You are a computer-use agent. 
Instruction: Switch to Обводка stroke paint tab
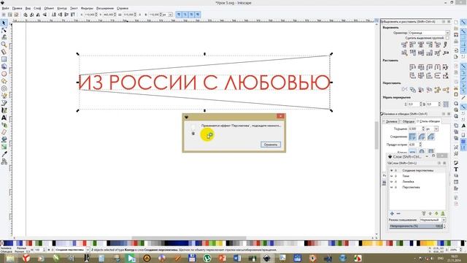pos(408,121)
